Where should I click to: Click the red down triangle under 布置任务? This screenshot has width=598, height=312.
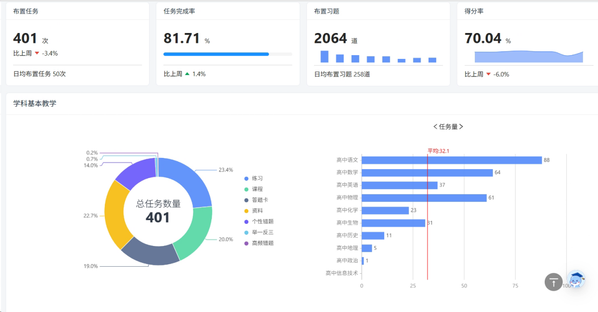(x=37, y=53)
